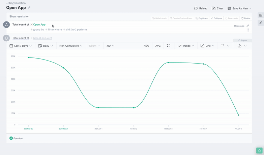
Task: Open the Non-Cumulative dropdown
Action: click(71, 46)
